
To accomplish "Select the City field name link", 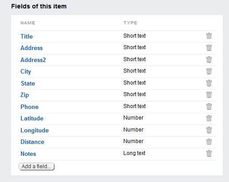I will click(x=26, y=72).
